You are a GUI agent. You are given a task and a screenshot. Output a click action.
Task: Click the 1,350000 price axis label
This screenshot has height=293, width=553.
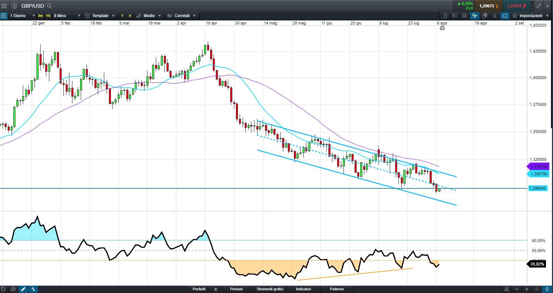tap(538, 132)
